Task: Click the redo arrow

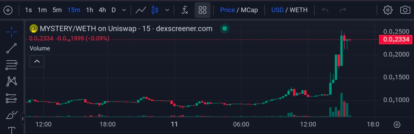Action: pos(343,10)
